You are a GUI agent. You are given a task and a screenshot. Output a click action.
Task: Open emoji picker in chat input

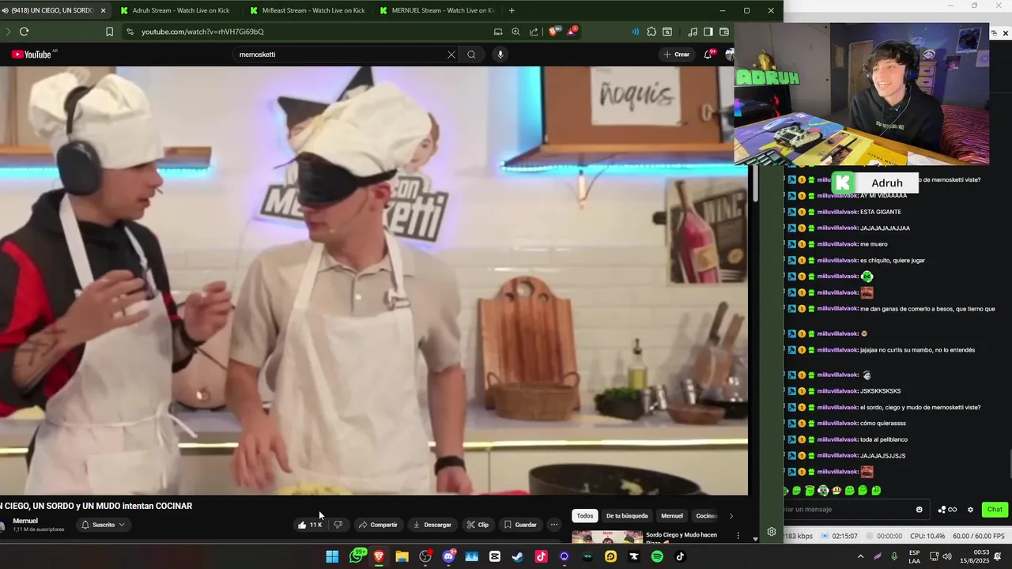click(919, 510)
